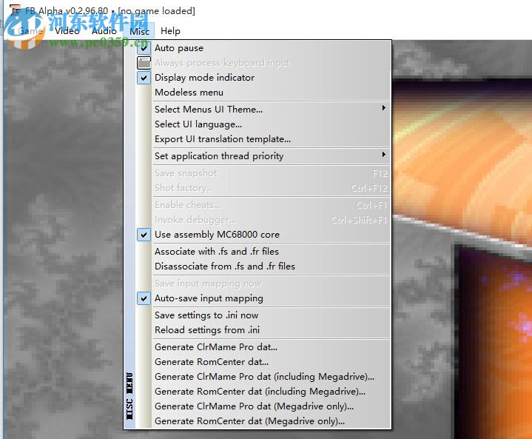Click Save settings to .ini now
Image resolution: width=532 pixels, height=439 pixels.
pos(263,315)
